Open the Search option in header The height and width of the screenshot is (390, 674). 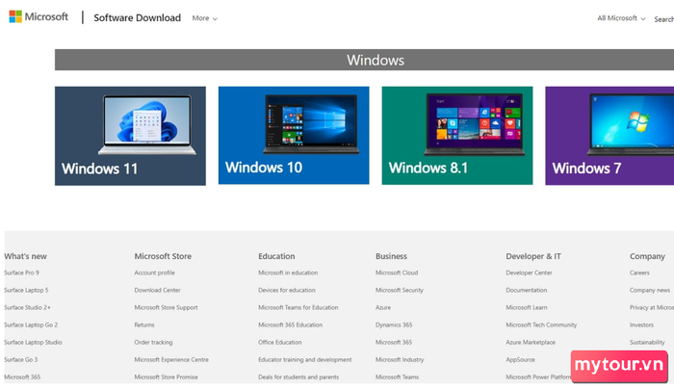pyautogui.click(x=663, y=19)
